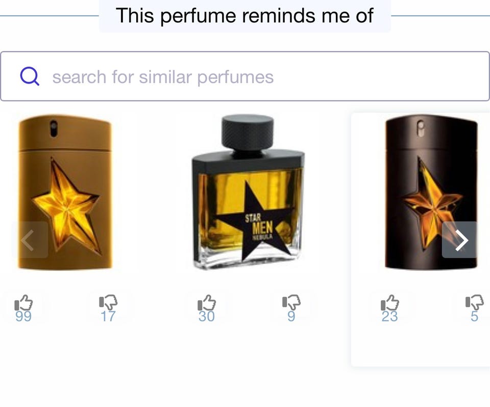Image resolution: width=490 pixels, height=407 pixels.
Task: Click the 9 dislikes count
Action: click(291, 316)
